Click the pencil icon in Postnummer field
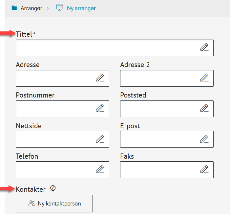 tap(100, 109)
